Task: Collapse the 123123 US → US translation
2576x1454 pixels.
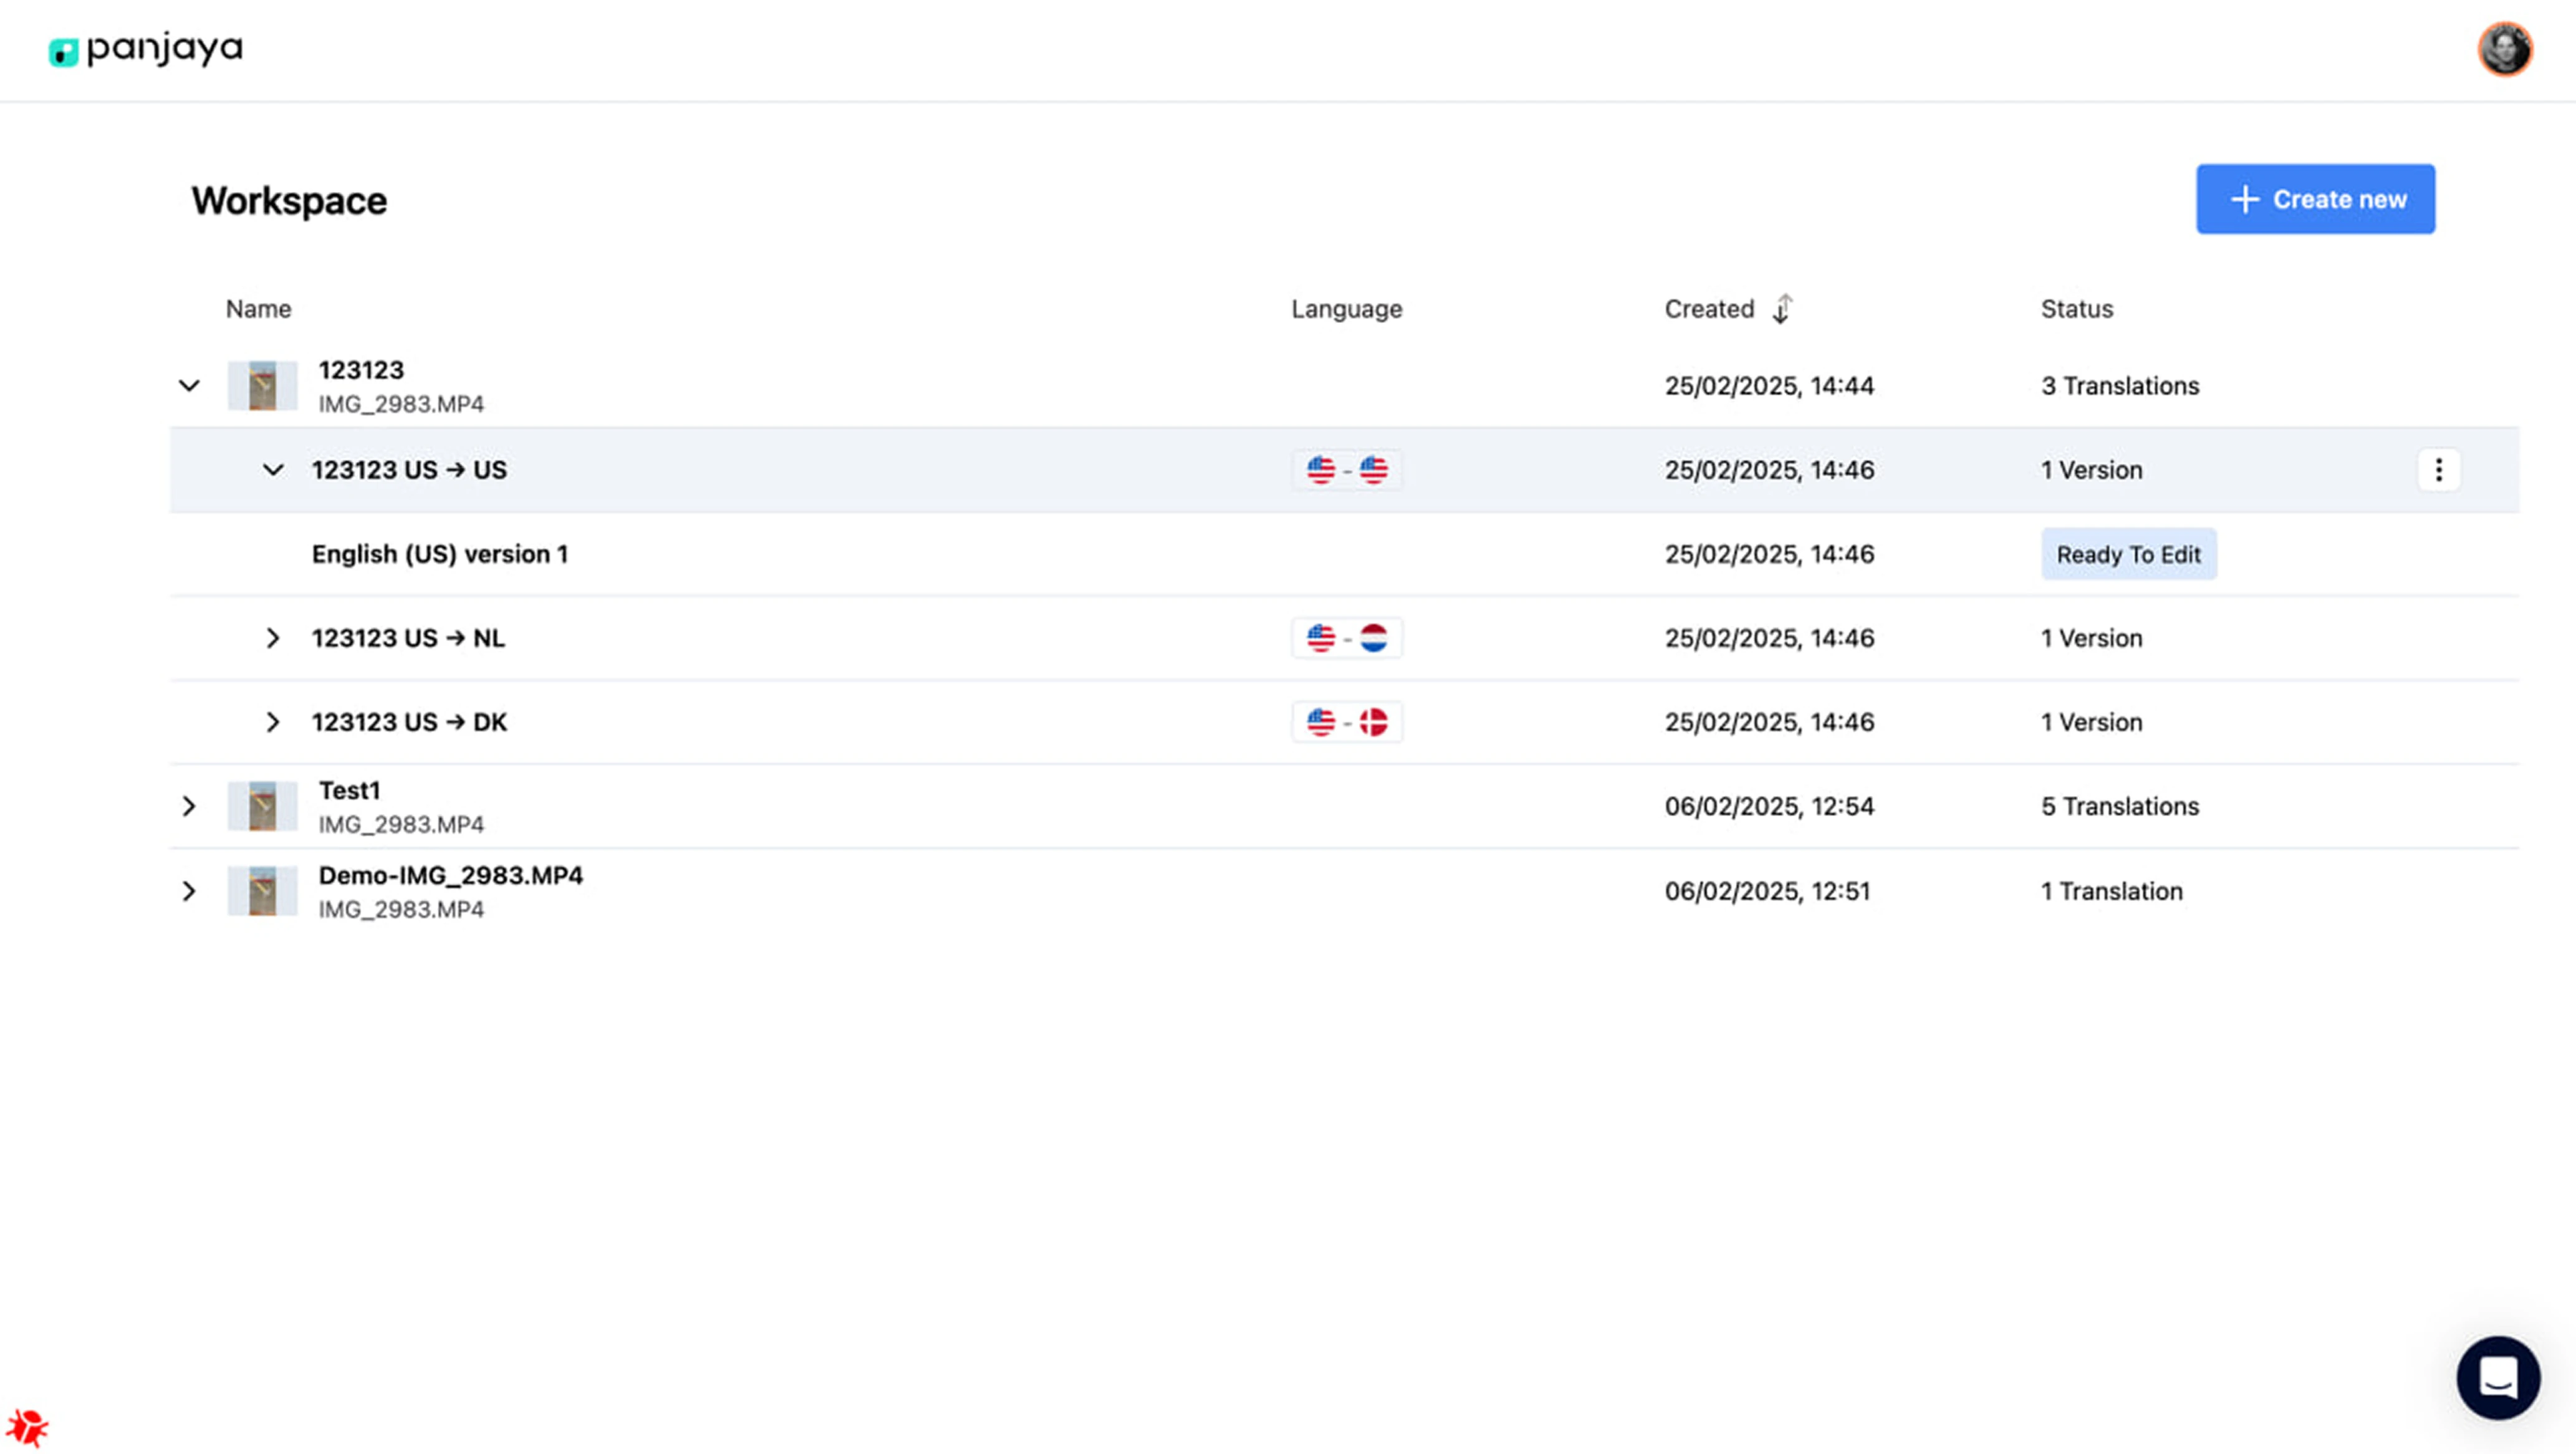Action: coord(273,470)
